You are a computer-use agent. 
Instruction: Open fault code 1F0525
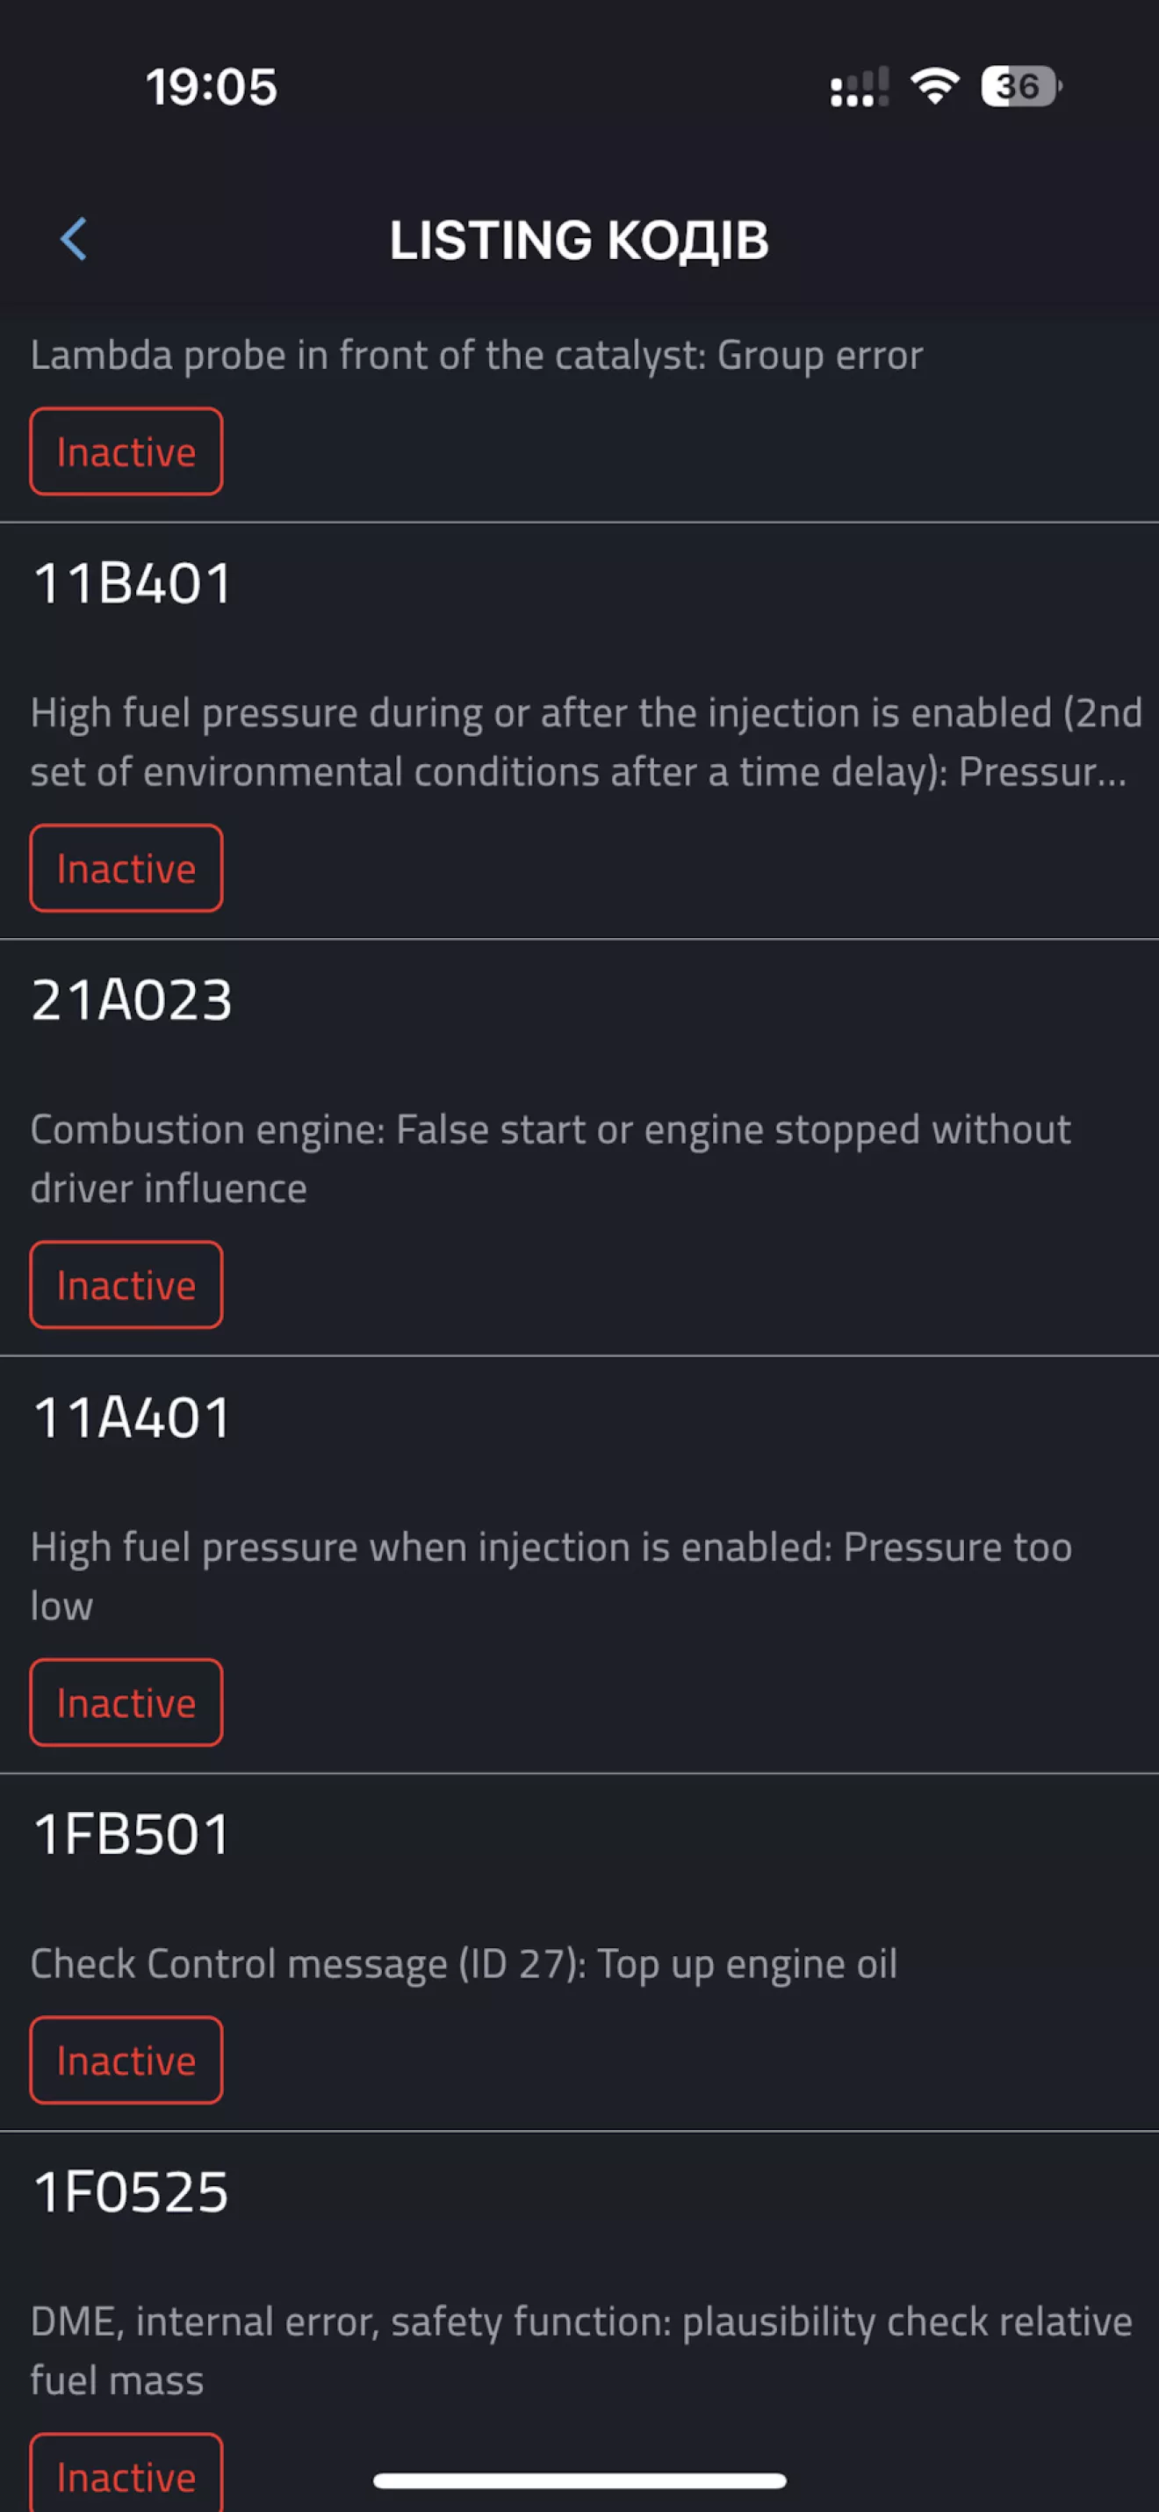(579, 2322)
